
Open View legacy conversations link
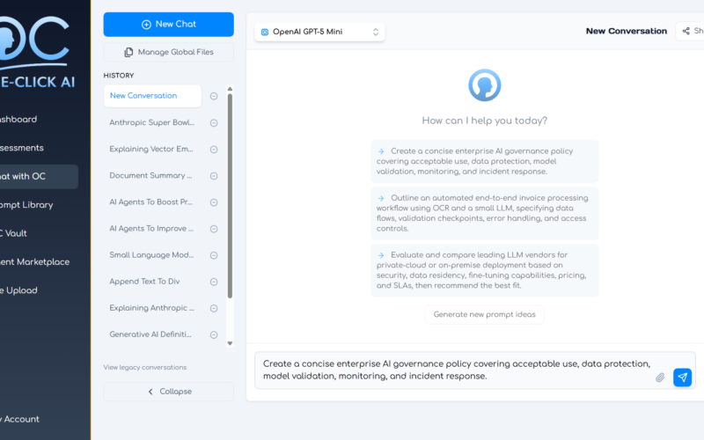pos(144,367)
